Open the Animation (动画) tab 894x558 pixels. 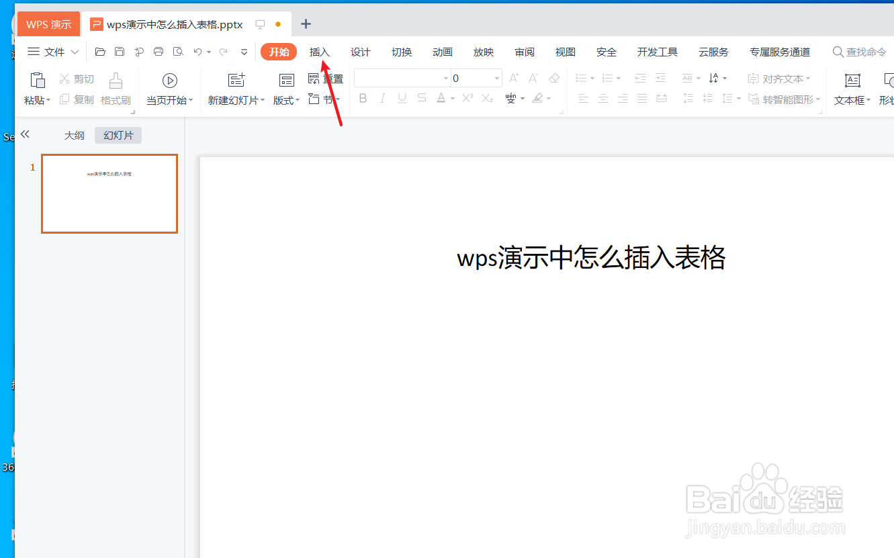tap(443, 52)
